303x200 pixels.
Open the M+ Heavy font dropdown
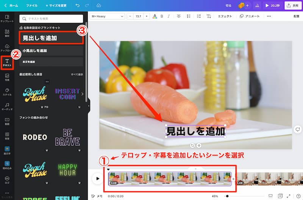pos(107,16)
